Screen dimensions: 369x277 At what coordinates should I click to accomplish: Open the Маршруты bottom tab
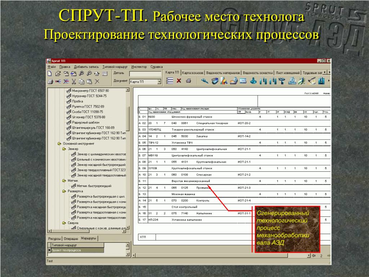[x=89, y=238]
